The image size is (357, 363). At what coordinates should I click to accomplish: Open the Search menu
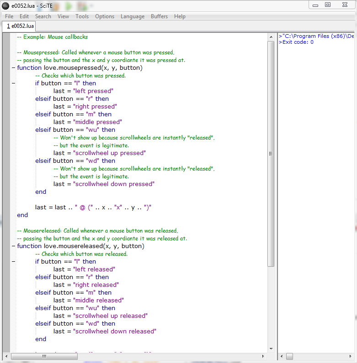pos(43,16)
